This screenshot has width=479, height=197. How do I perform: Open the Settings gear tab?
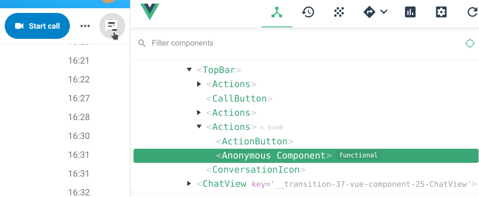click(441, 12)
